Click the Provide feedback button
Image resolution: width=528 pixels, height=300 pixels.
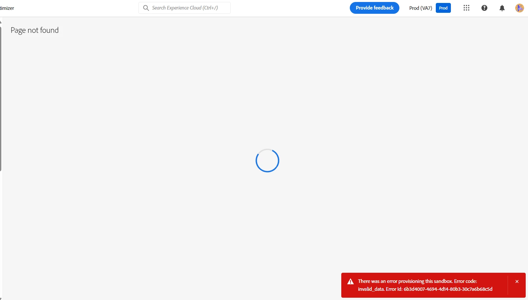tap(374, 8)
